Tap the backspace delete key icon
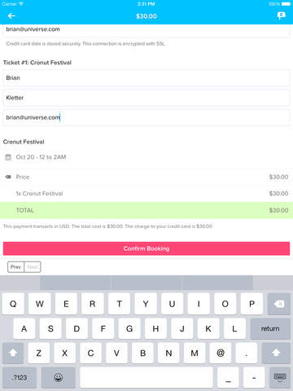The image size is (293, 391). pyautogui.click(x=279, y=304)
